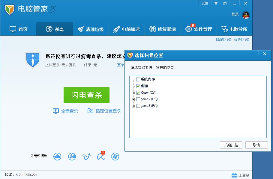This screenshot has height=179, width=273.
Task: Click the 上次查杀: 尚未查杀 text
Action: pyautogui.click(x=61, y=65)
